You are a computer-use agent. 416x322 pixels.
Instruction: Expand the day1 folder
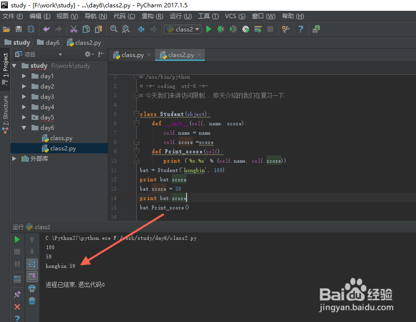(24, 76)
